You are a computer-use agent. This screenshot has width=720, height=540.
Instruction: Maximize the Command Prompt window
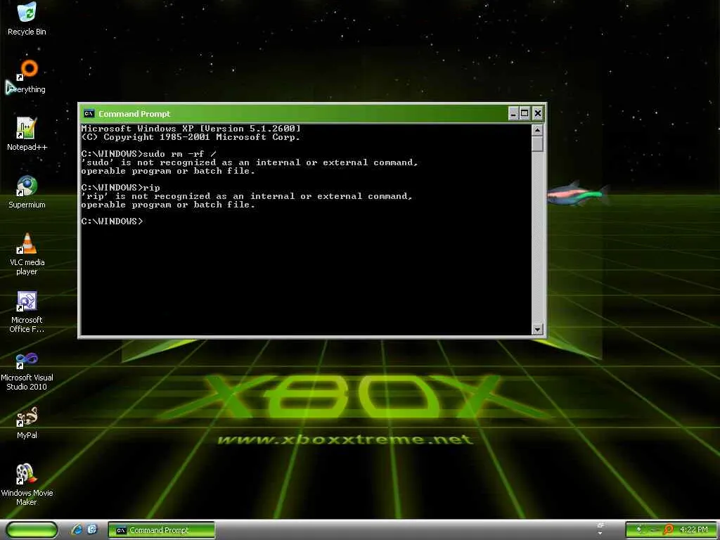[x=525, y=113]
